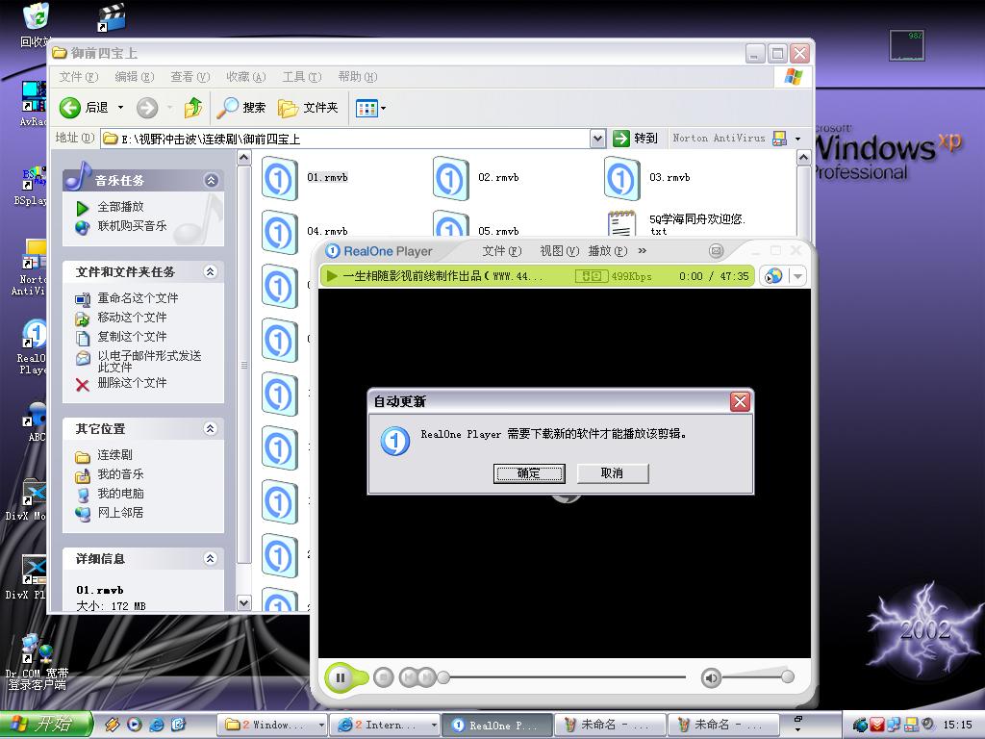Close the auto update (自动更新) dialog
Image resolution: width=985 pixels, height=739 pixels.
point(740,401)
